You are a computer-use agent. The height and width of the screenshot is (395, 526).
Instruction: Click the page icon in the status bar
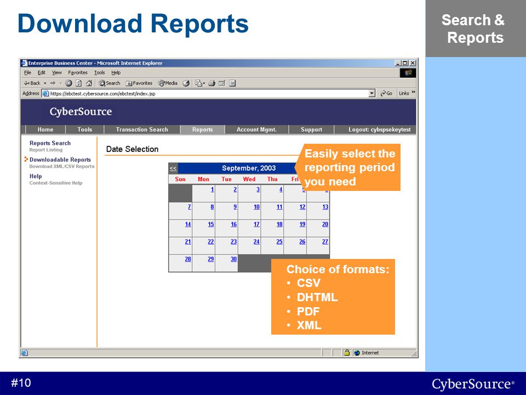[x=25, y=353]
